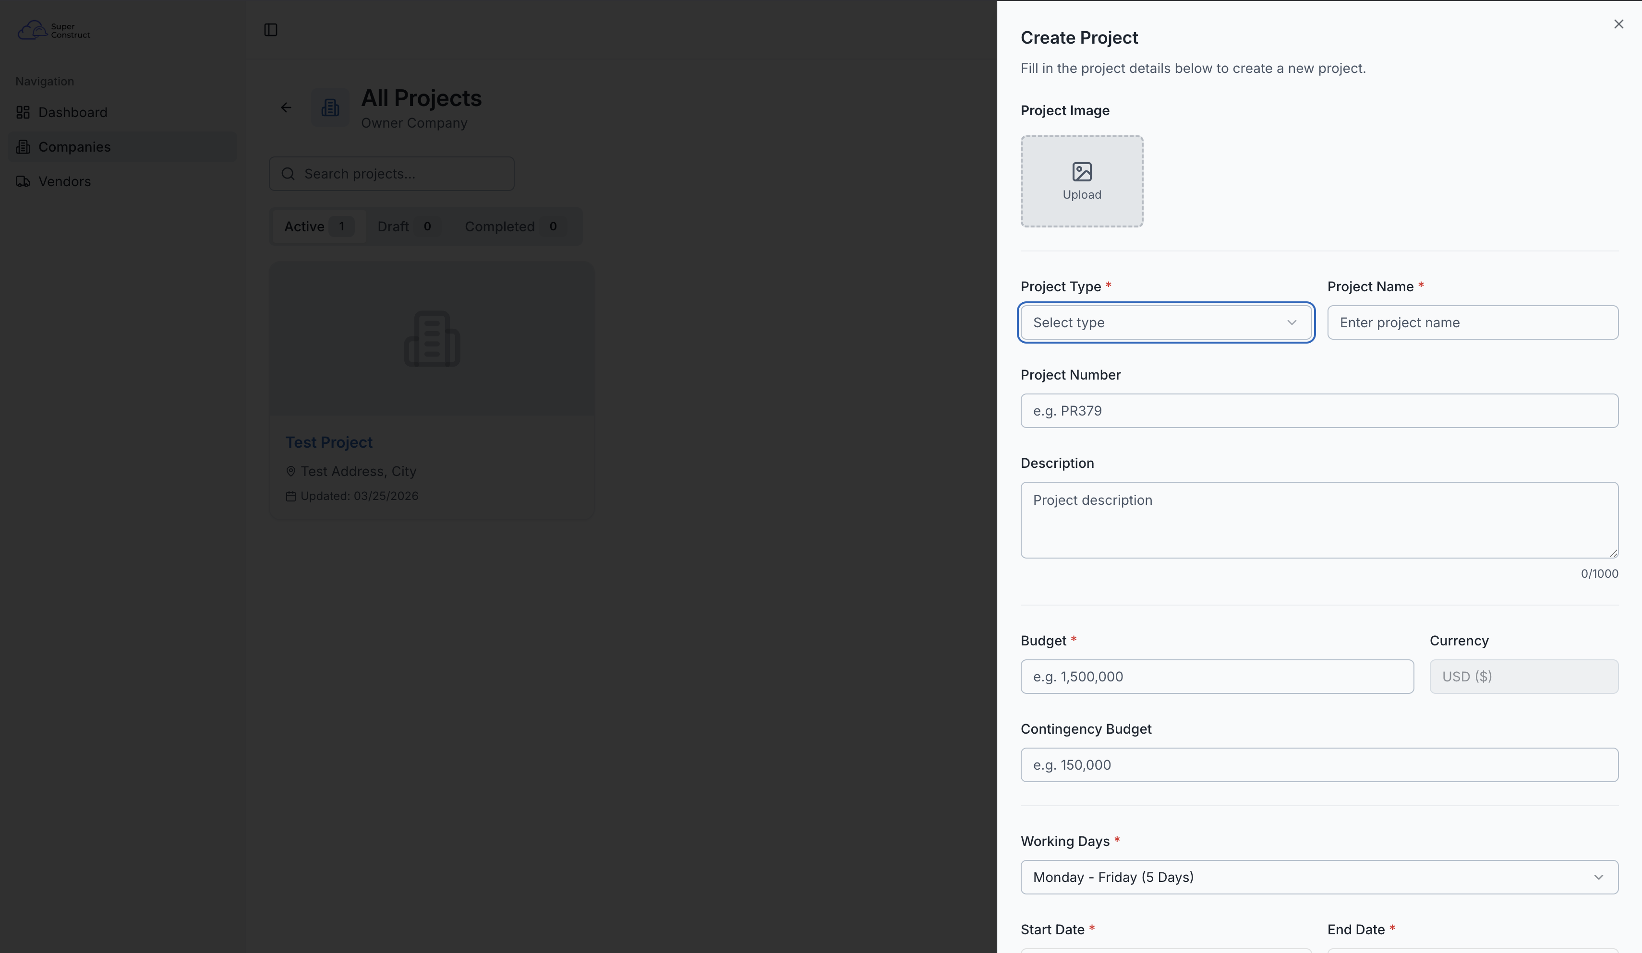Click the calendar icon next to Updated date
The width and height of the screenshot is (1642, 953).
point(290,496)
